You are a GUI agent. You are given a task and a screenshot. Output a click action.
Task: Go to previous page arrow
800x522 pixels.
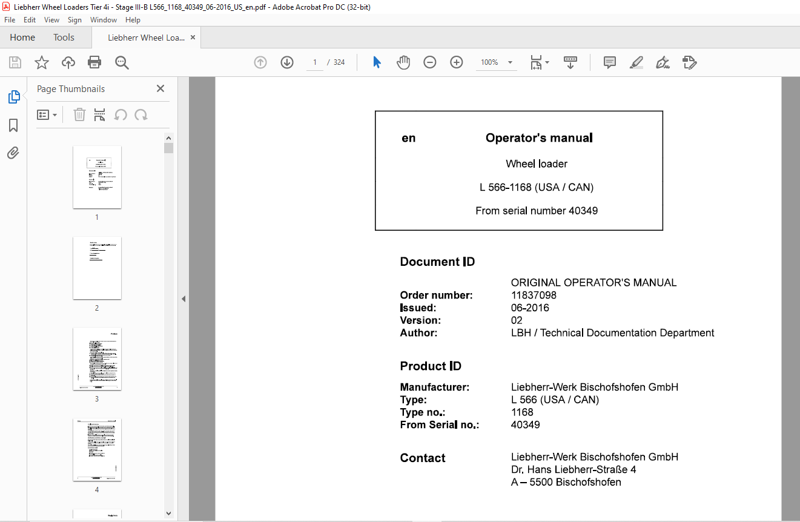click(260, 62)
